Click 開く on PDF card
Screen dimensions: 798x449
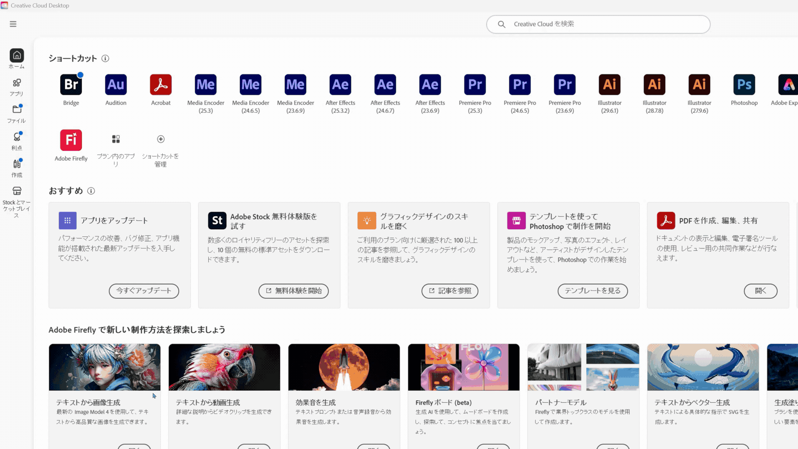click(761, 291)
